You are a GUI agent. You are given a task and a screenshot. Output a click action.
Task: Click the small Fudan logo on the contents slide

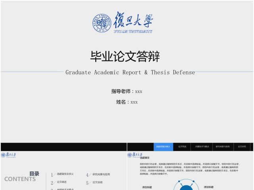[x=8, y=155]
